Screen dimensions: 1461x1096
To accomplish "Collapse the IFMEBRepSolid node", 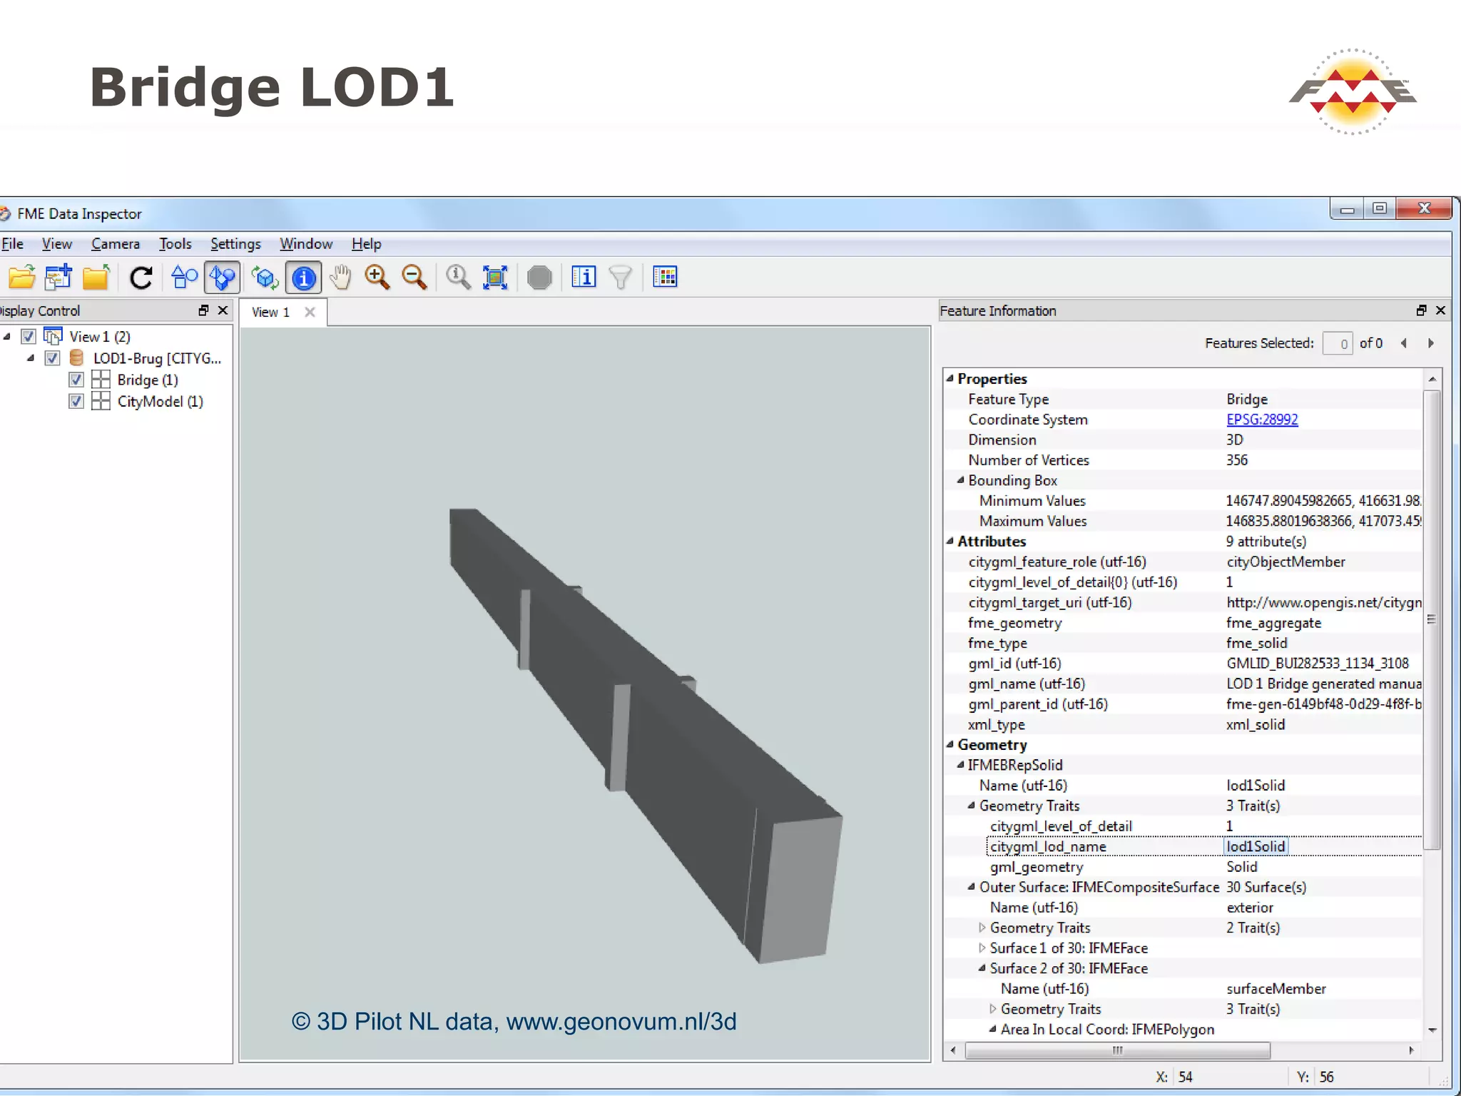I will (x=961, y=765).
